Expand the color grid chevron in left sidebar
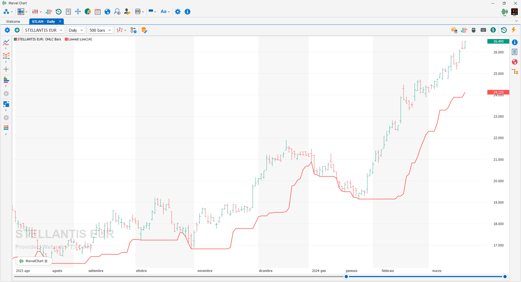The height and width of the screenshot is (282, 521). click(x=6, y=134)
